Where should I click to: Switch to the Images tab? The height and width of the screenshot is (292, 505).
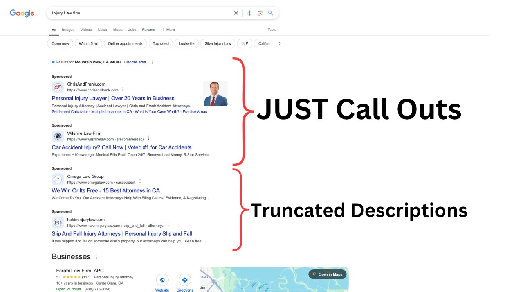68,29
